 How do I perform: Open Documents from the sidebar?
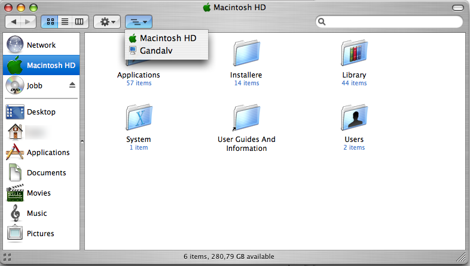pos(41,173)
